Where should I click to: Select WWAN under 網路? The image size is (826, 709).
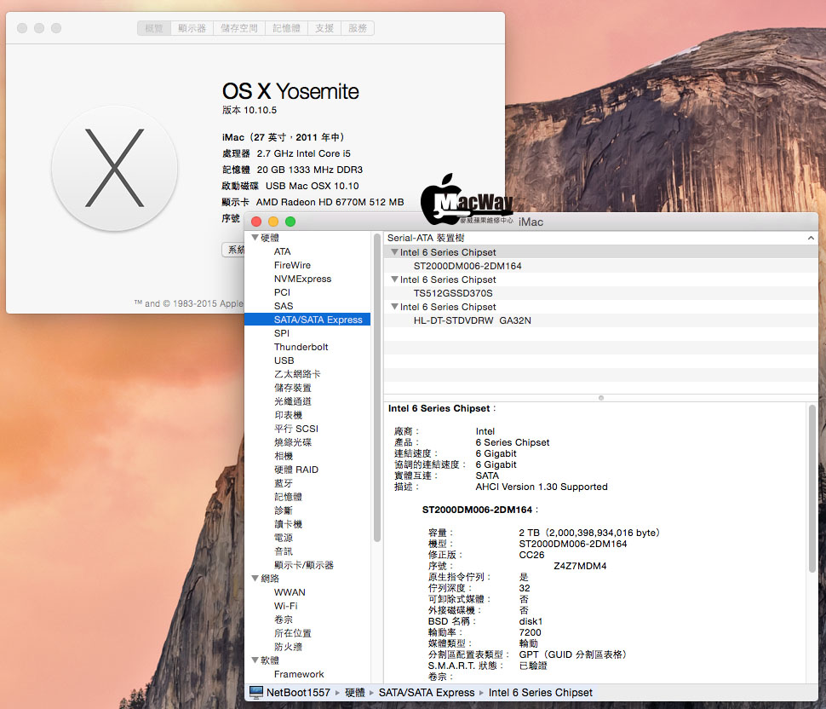point(290,592)
